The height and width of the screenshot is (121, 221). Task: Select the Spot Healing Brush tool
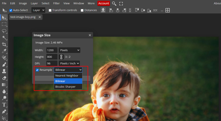pos(4,58)
